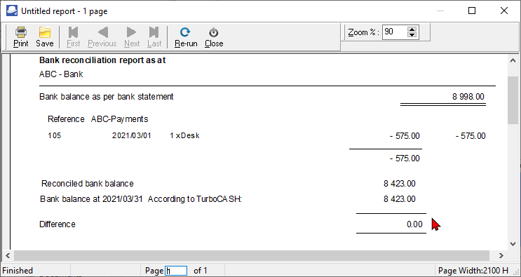Click the Page number input field
This screenshot has height=277, width=521.
[176, 271]
